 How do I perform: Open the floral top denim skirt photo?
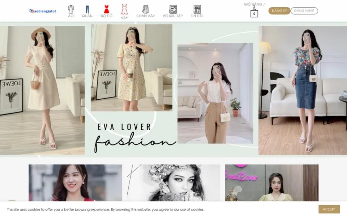pos(303,90)
